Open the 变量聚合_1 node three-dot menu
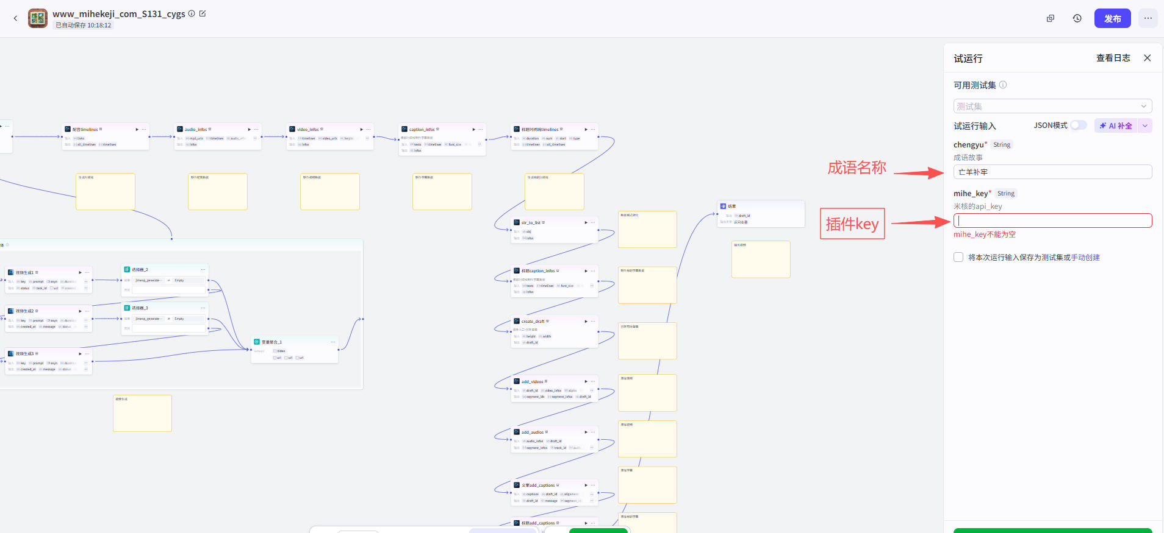This screenshot has width=1164, height=533. coord(332,342)
